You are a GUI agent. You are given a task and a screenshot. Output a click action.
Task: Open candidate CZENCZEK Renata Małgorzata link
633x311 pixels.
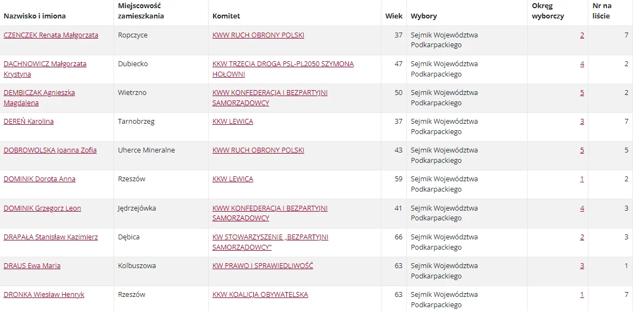51,35
